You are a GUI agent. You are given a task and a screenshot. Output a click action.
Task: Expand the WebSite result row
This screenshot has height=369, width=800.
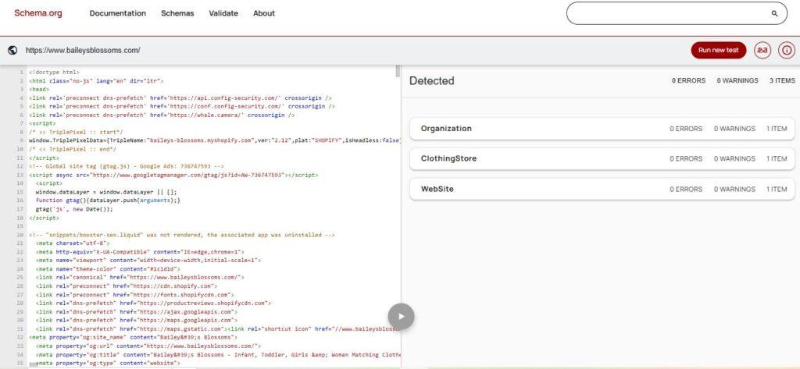(602, 189)
